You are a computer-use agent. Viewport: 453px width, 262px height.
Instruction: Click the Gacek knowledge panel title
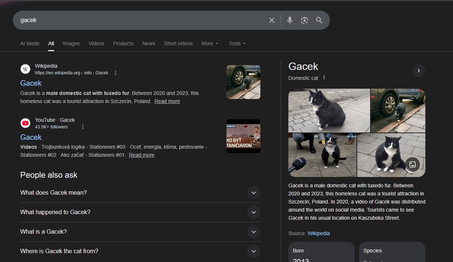click(x=303, y=66)
